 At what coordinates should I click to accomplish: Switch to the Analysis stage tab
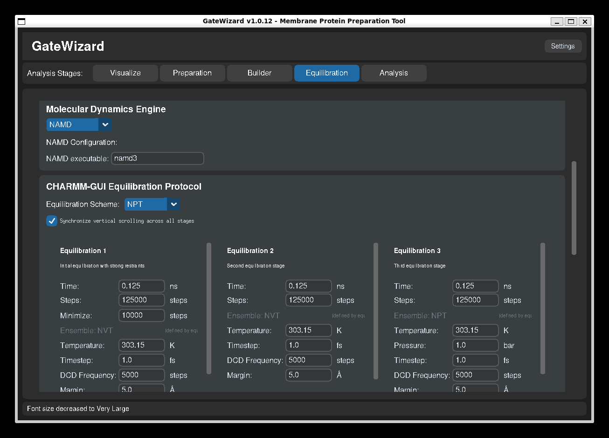(x=394, y=73)
